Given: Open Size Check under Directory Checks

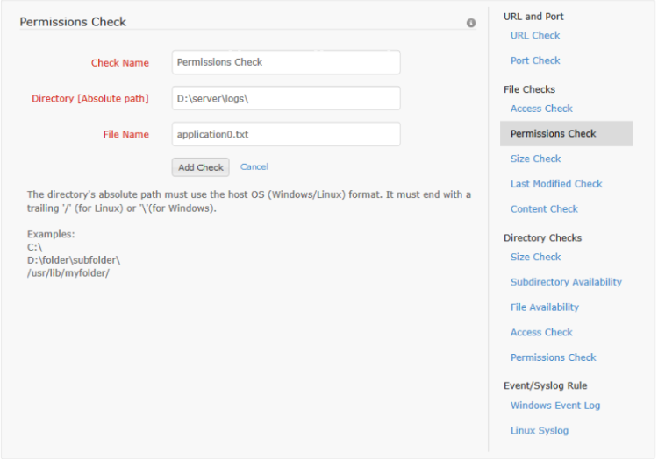Looking at the screenshot, I should click(x=535, y=257).
